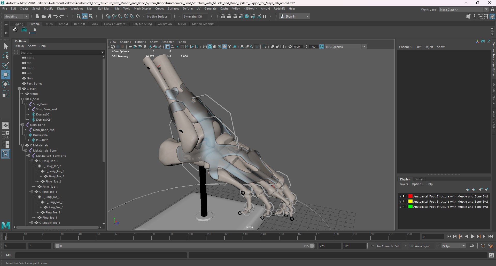Screen dimensions: 496x266
Task: Switch to the Anim layer tab
Action: click(x=419, y=179)
